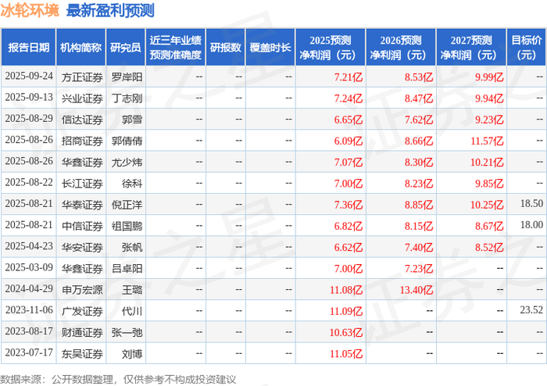Select analyst name 丁志刚
The image size is (547, 386).
[127, 98]
